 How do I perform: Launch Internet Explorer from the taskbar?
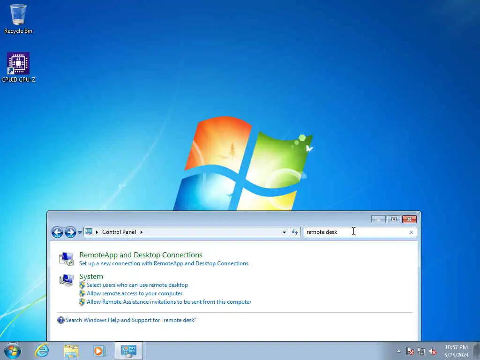(x=42, y=351)
